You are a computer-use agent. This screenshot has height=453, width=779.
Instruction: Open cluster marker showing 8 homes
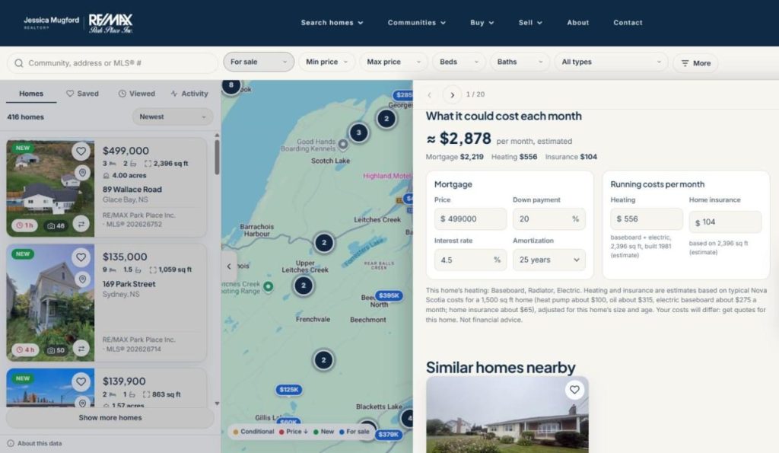point(231,85)
